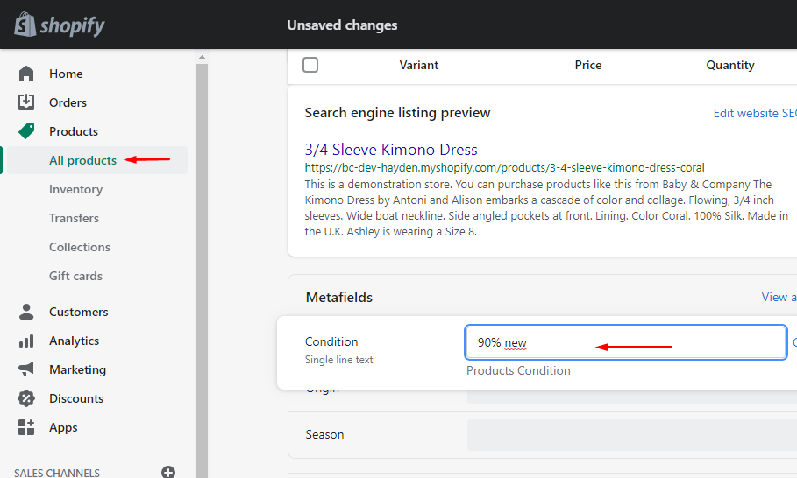Click the Products tag icon
This screenshot has height=478, width=797.
click(x=26, y=131)
